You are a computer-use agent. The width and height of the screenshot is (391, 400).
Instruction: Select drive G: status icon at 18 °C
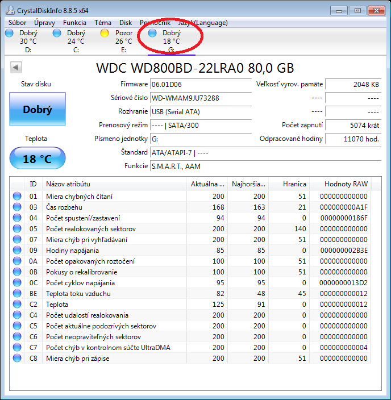(152, 33)
